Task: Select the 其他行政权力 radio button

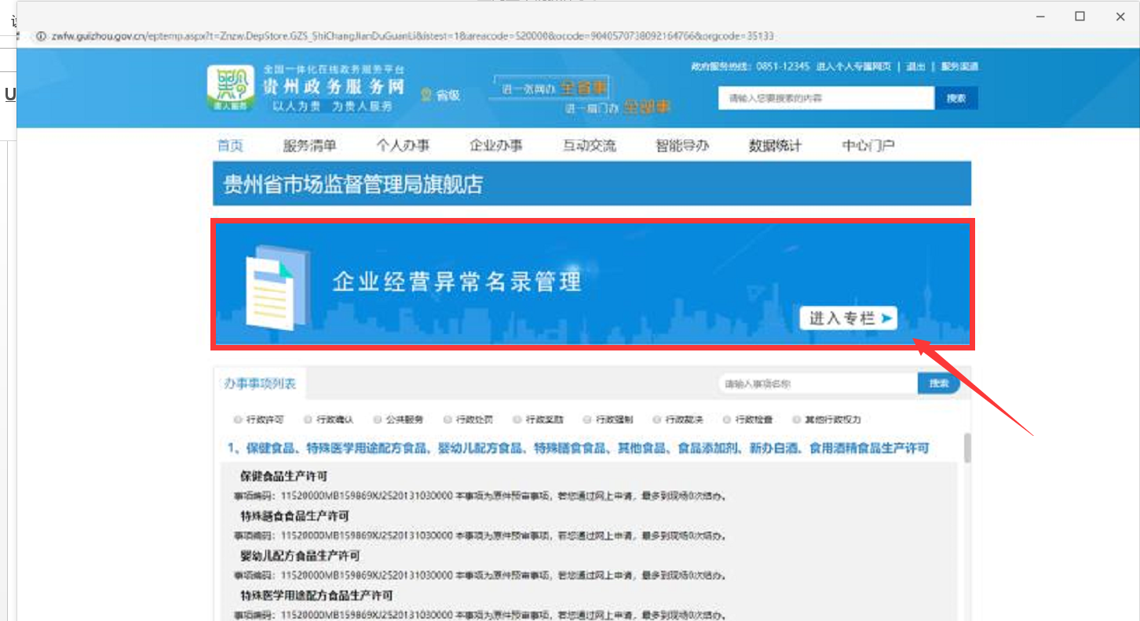Action: coord(797,419)
